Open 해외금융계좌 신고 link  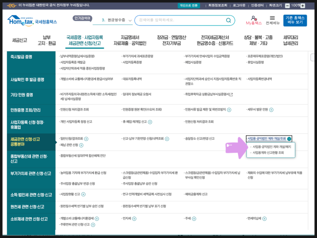click(196, 194)
